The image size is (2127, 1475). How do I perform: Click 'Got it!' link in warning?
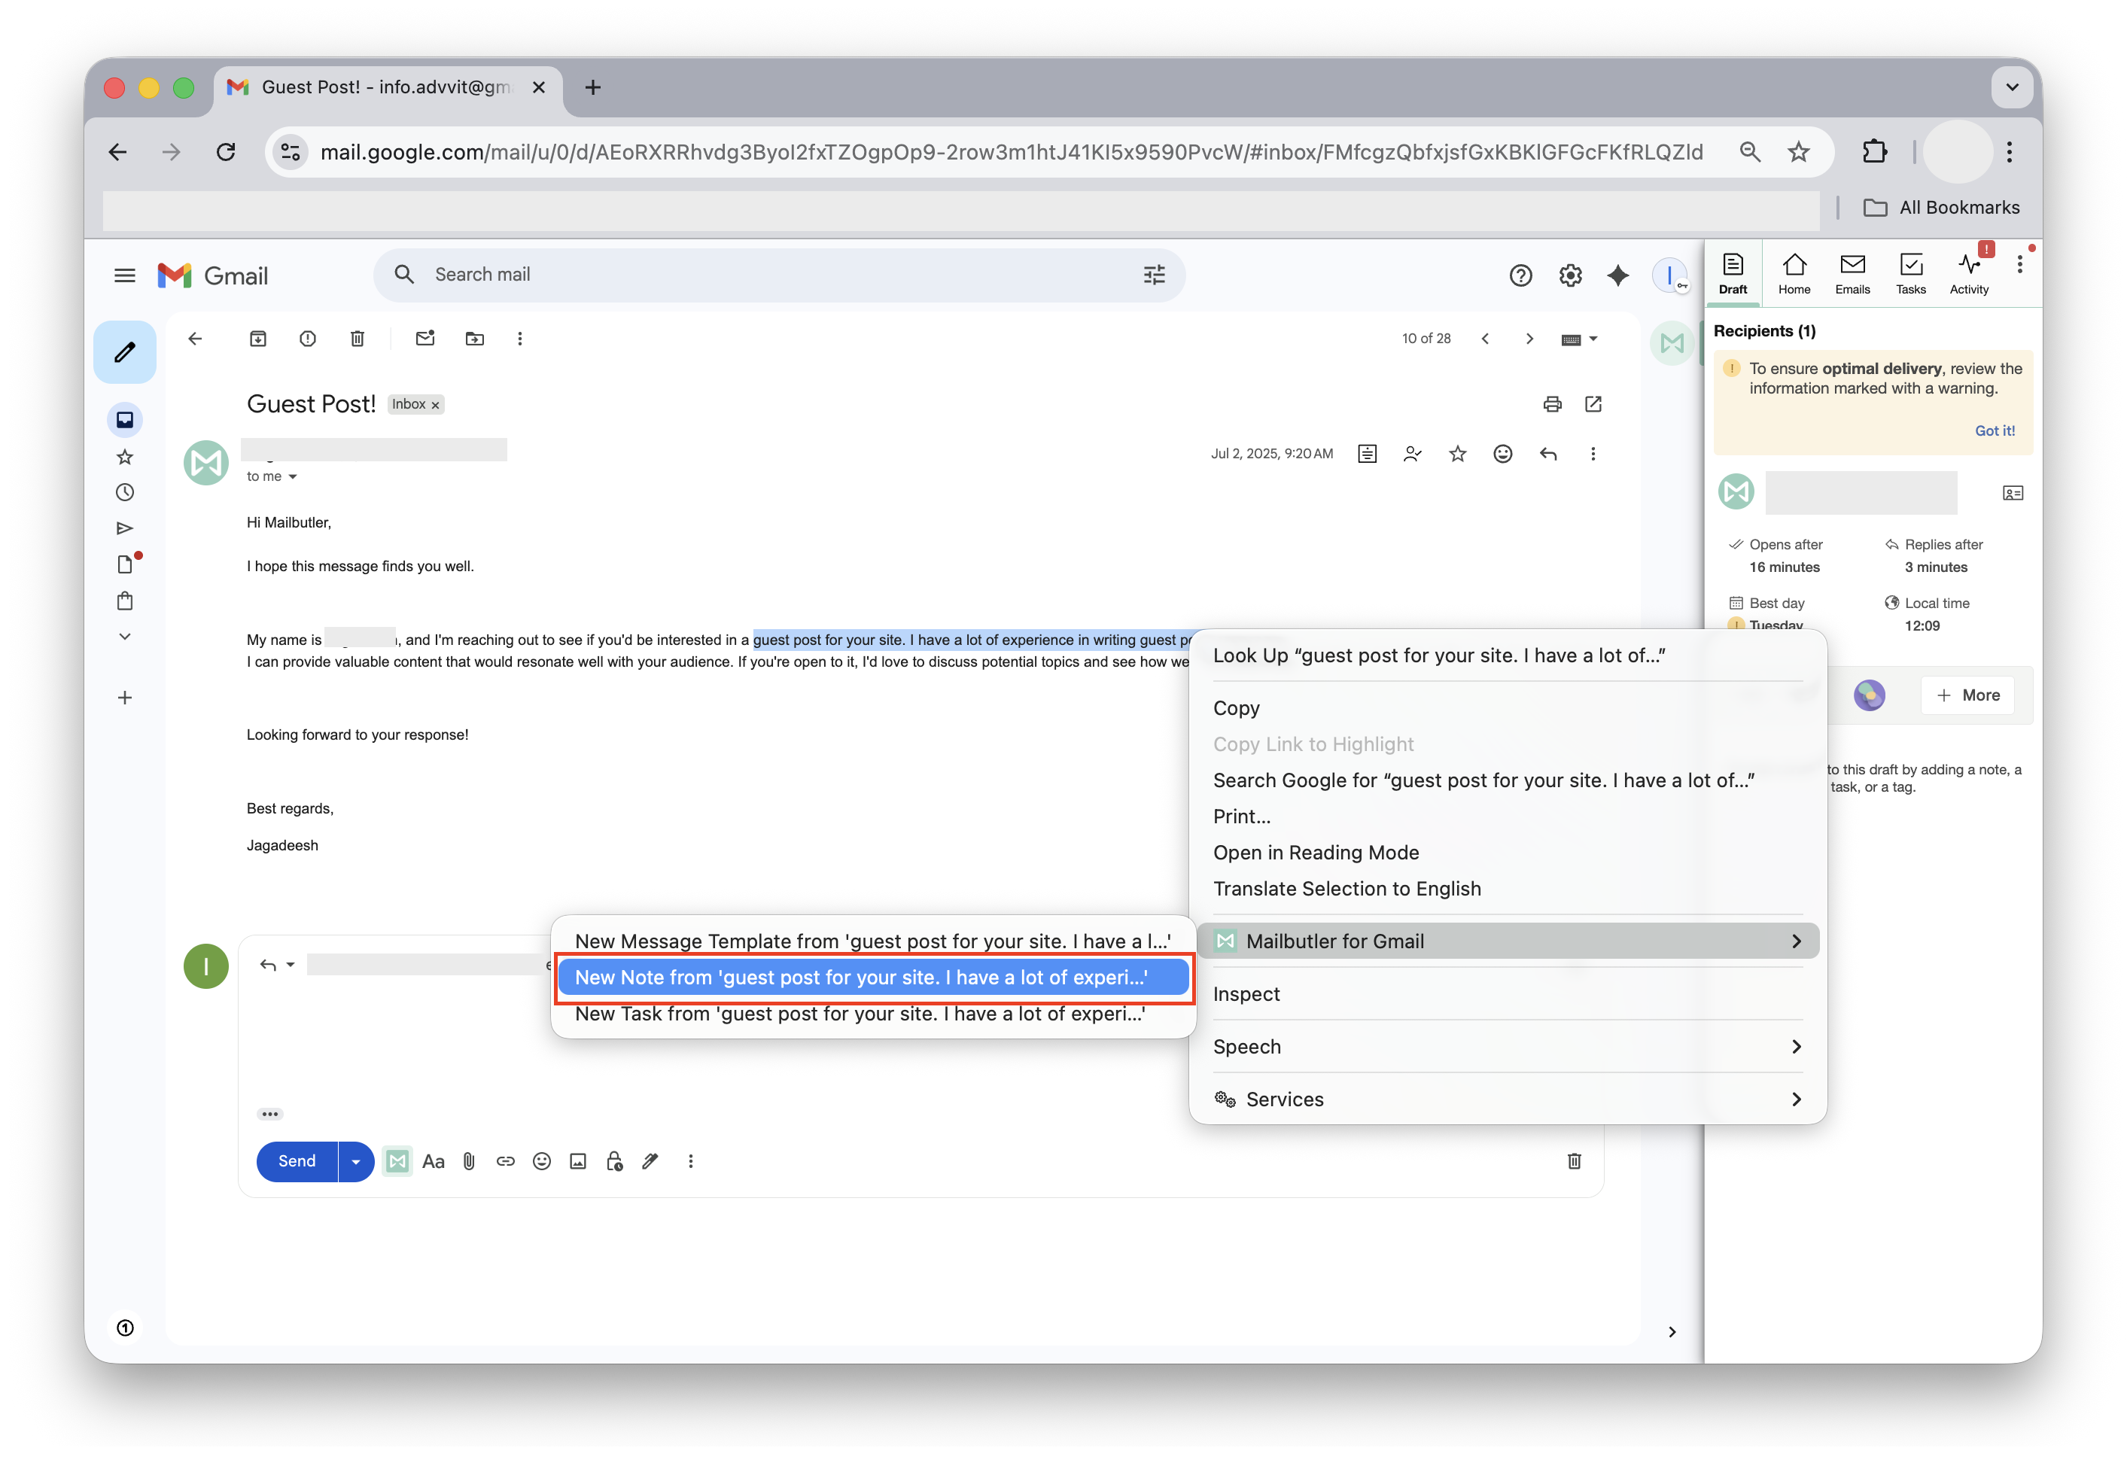click(1994, 430)
